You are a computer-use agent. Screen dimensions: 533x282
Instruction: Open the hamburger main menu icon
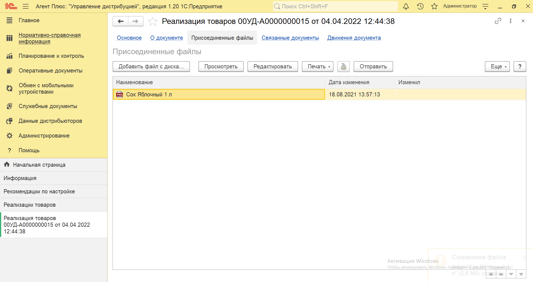tap(26, 6)
